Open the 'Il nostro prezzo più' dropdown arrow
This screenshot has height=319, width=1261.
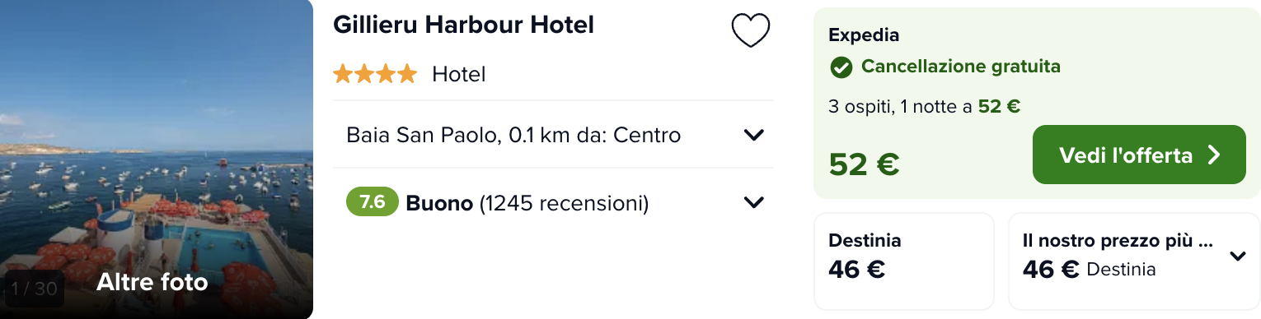(1237, 257)
